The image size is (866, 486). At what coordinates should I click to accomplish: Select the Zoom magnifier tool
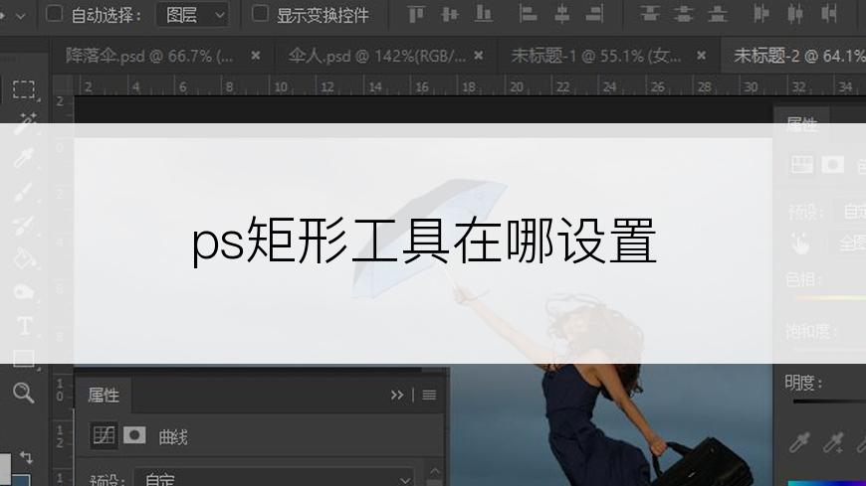(x=24, y=393)
